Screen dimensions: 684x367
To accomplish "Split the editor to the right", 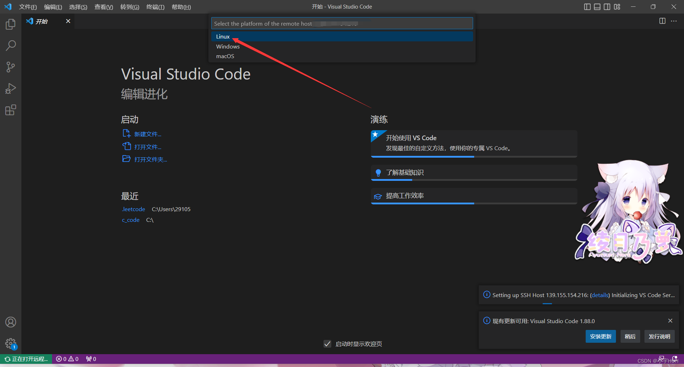I will point(662,21).
